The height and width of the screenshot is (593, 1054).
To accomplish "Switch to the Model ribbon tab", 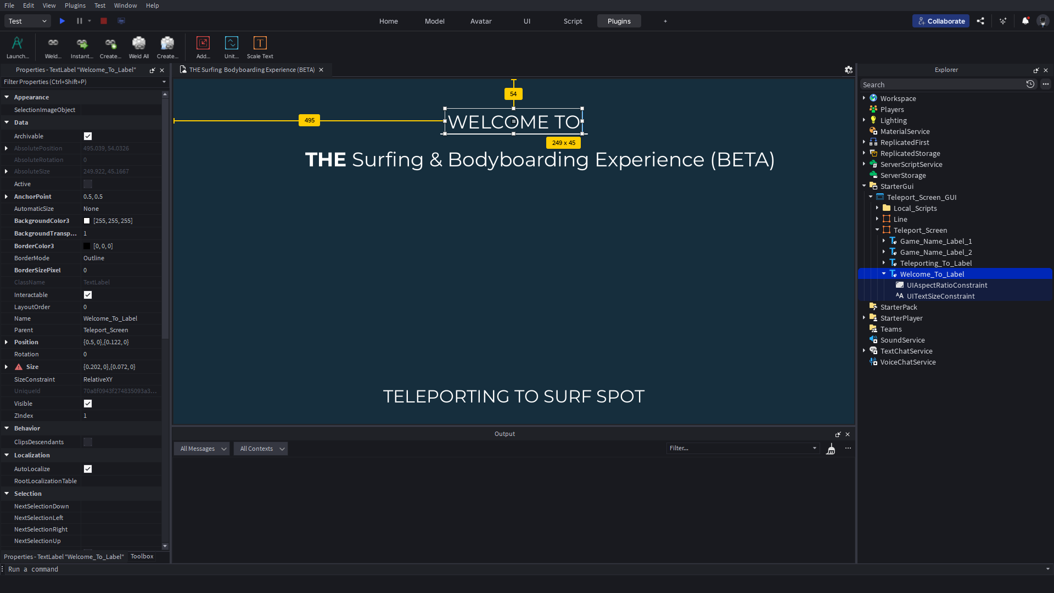I will tap(435, 21).
